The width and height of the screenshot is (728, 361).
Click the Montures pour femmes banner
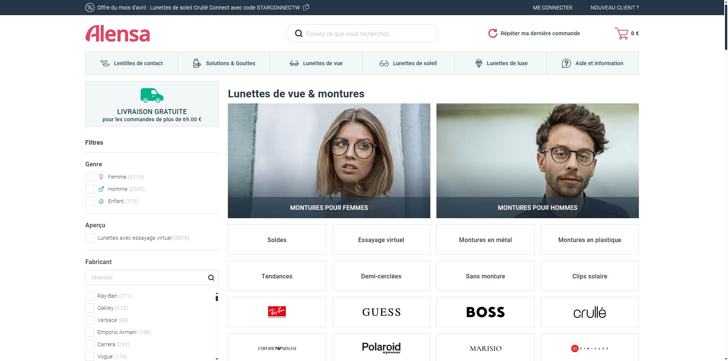click(329, 161)
